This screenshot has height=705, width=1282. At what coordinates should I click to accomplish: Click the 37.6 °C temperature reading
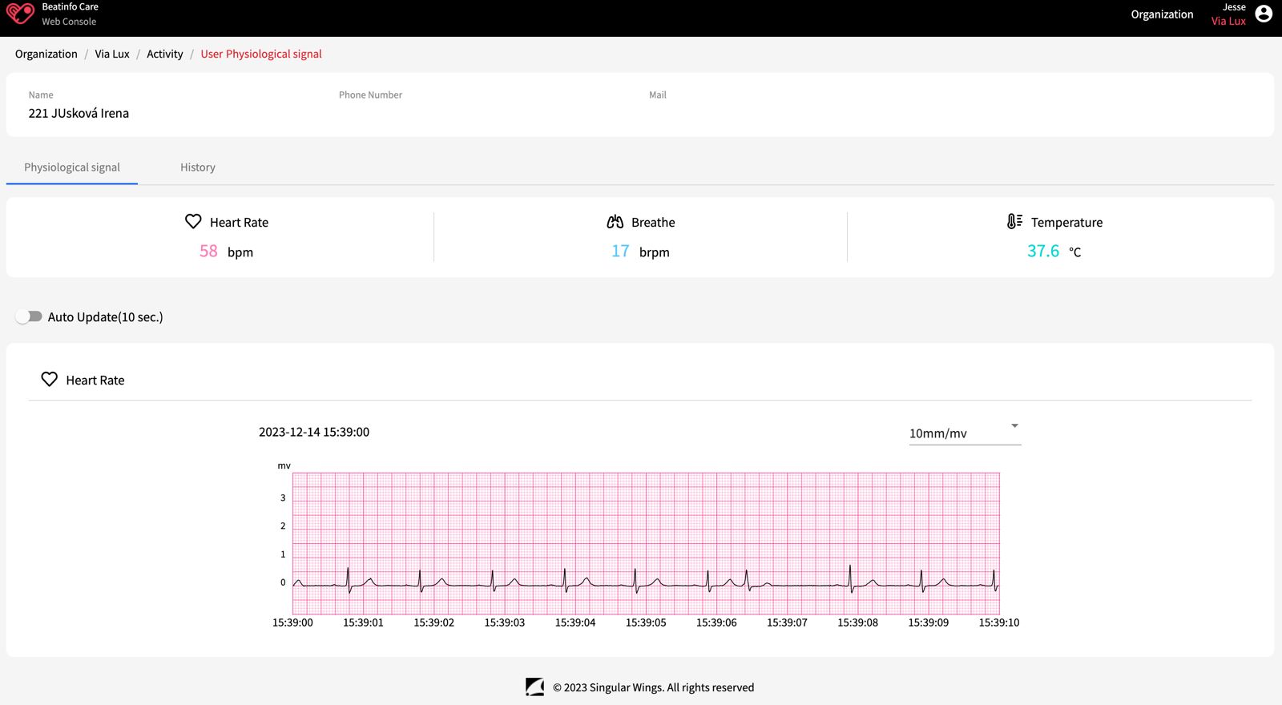(1043, 252)
